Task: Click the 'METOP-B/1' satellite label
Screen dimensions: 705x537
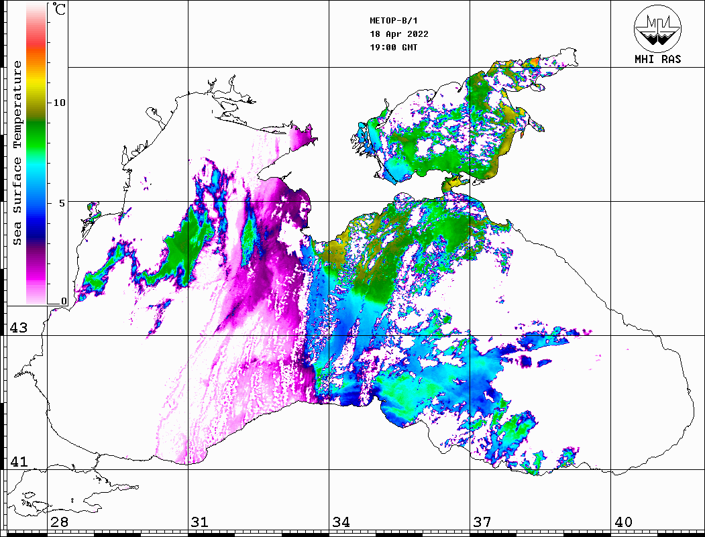Action: coord(394,21)
